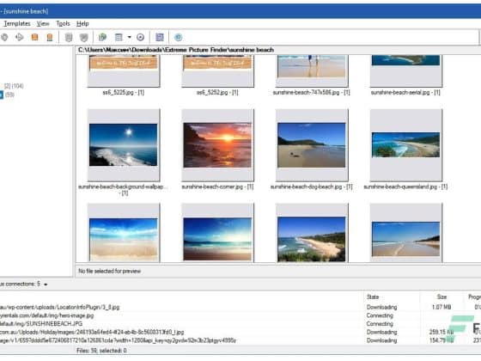This screenshot has width=481, height=361.
Task: Select the sunshine-beach-queensland.jpg thumbnail
Action: pos(406,145)
